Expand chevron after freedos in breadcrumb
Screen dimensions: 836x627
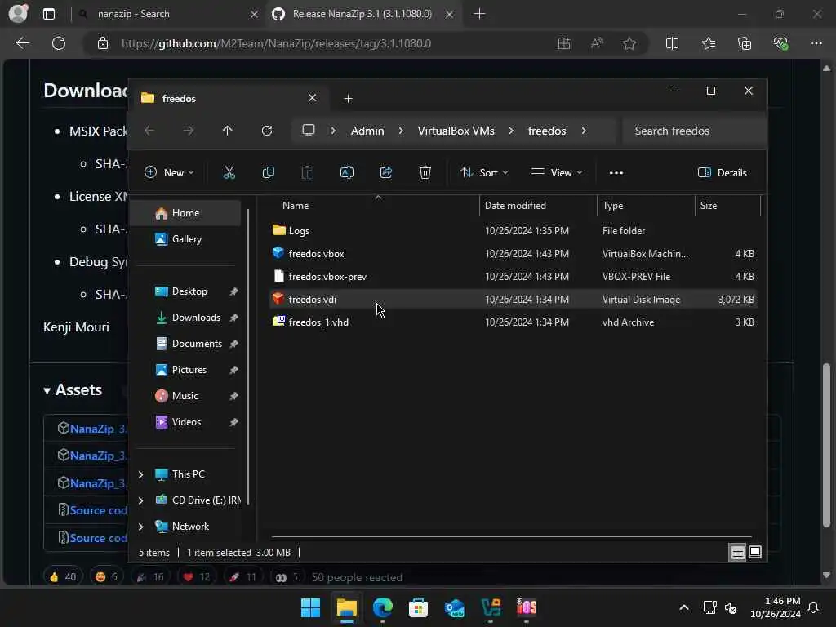[584, 131]
